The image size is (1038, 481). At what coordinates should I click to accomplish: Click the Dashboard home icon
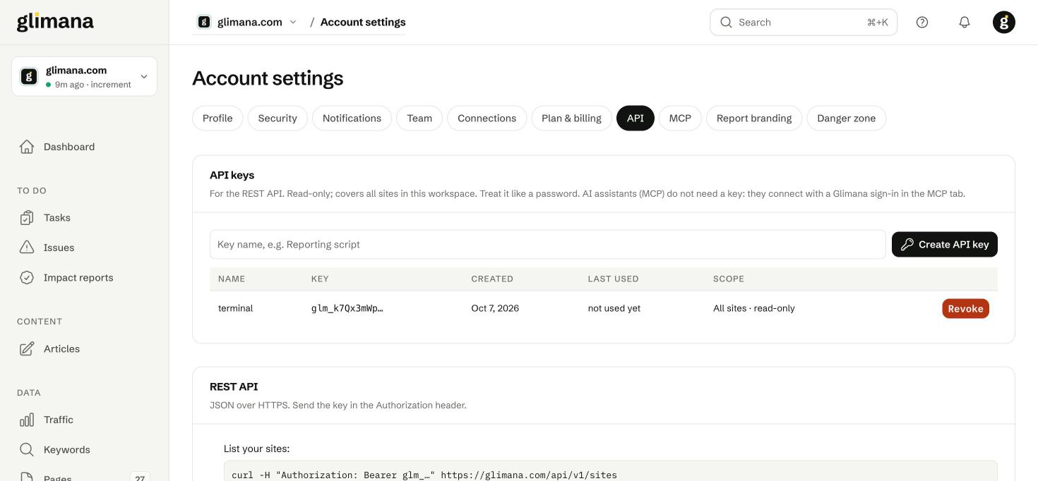[x=27, y=147]
